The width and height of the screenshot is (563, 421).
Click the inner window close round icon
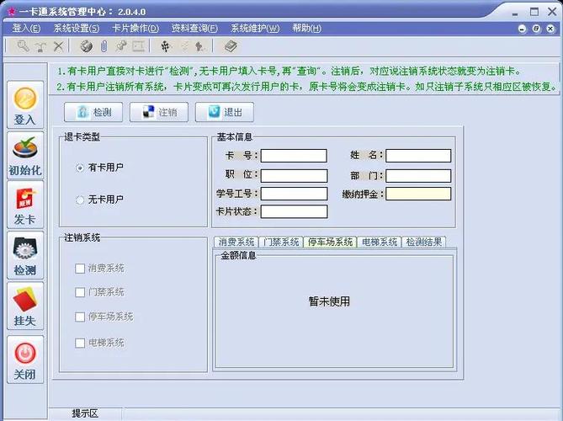[x=550, y=29]
